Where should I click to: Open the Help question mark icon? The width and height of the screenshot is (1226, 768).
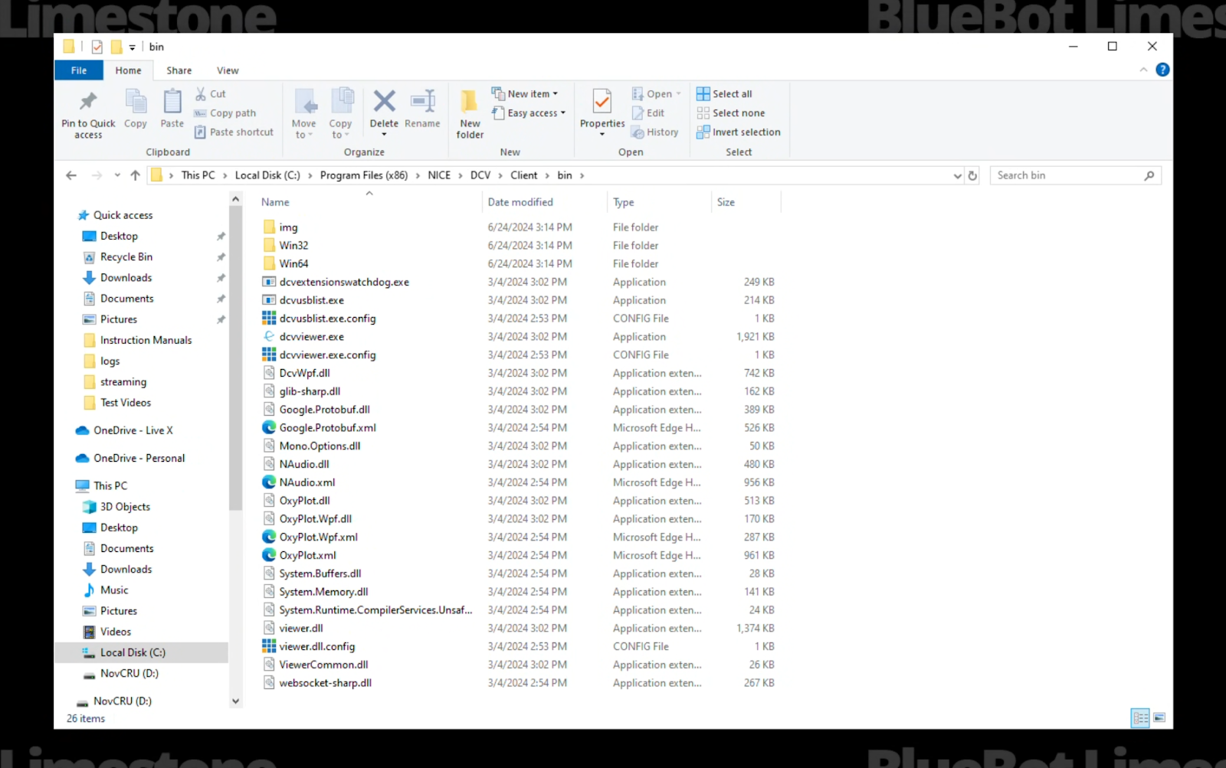point(1162,70)
